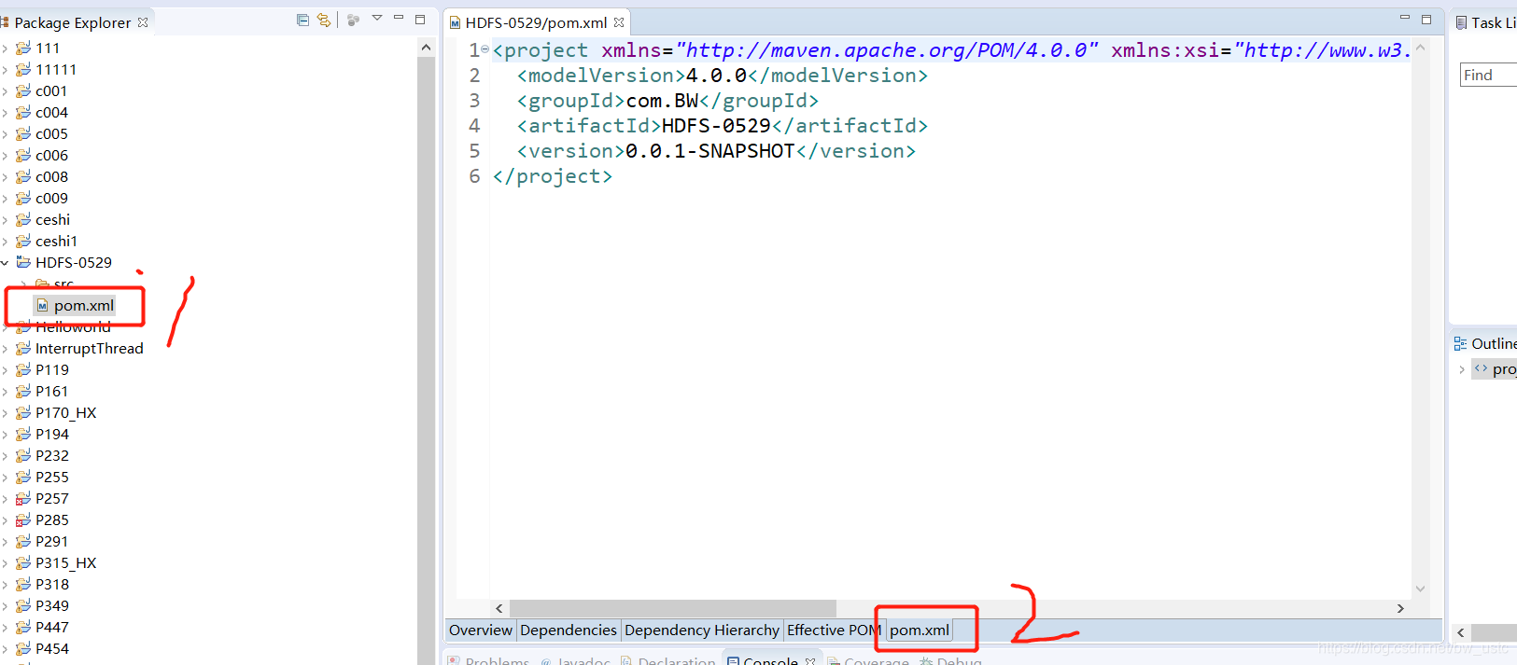Switch to the Dependencies tab
Screen dimensions: 1517x665
(x=569, y=630)
